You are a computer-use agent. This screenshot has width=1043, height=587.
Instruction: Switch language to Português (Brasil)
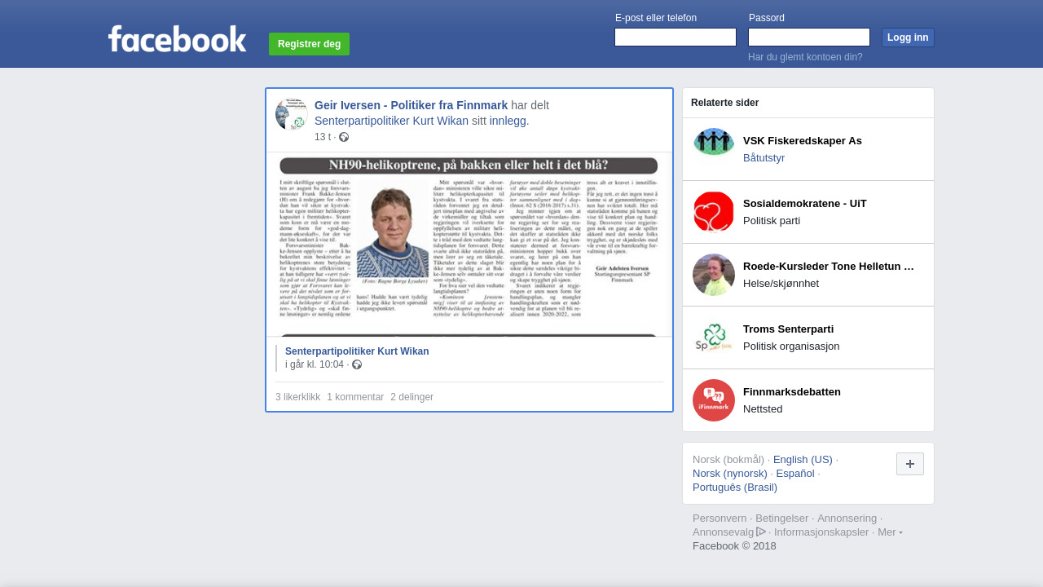coord(735,488)
